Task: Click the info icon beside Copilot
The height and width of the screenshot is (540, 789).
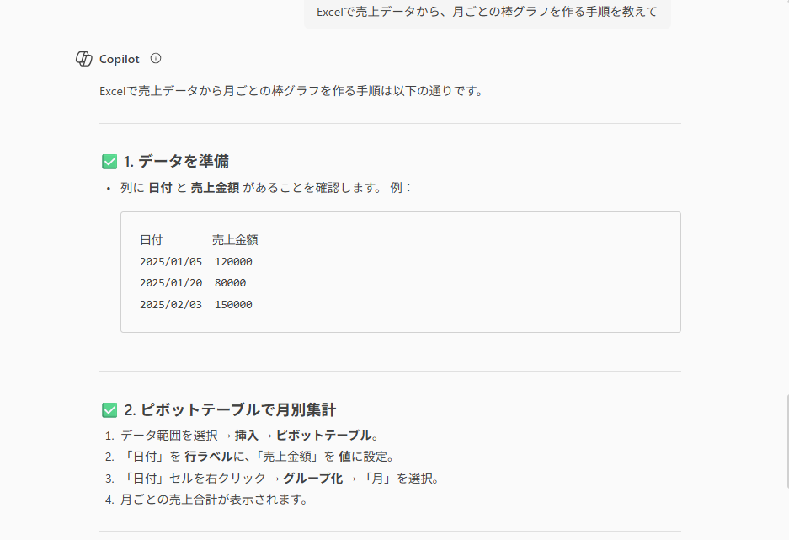Action: click(x=156, y=59)
